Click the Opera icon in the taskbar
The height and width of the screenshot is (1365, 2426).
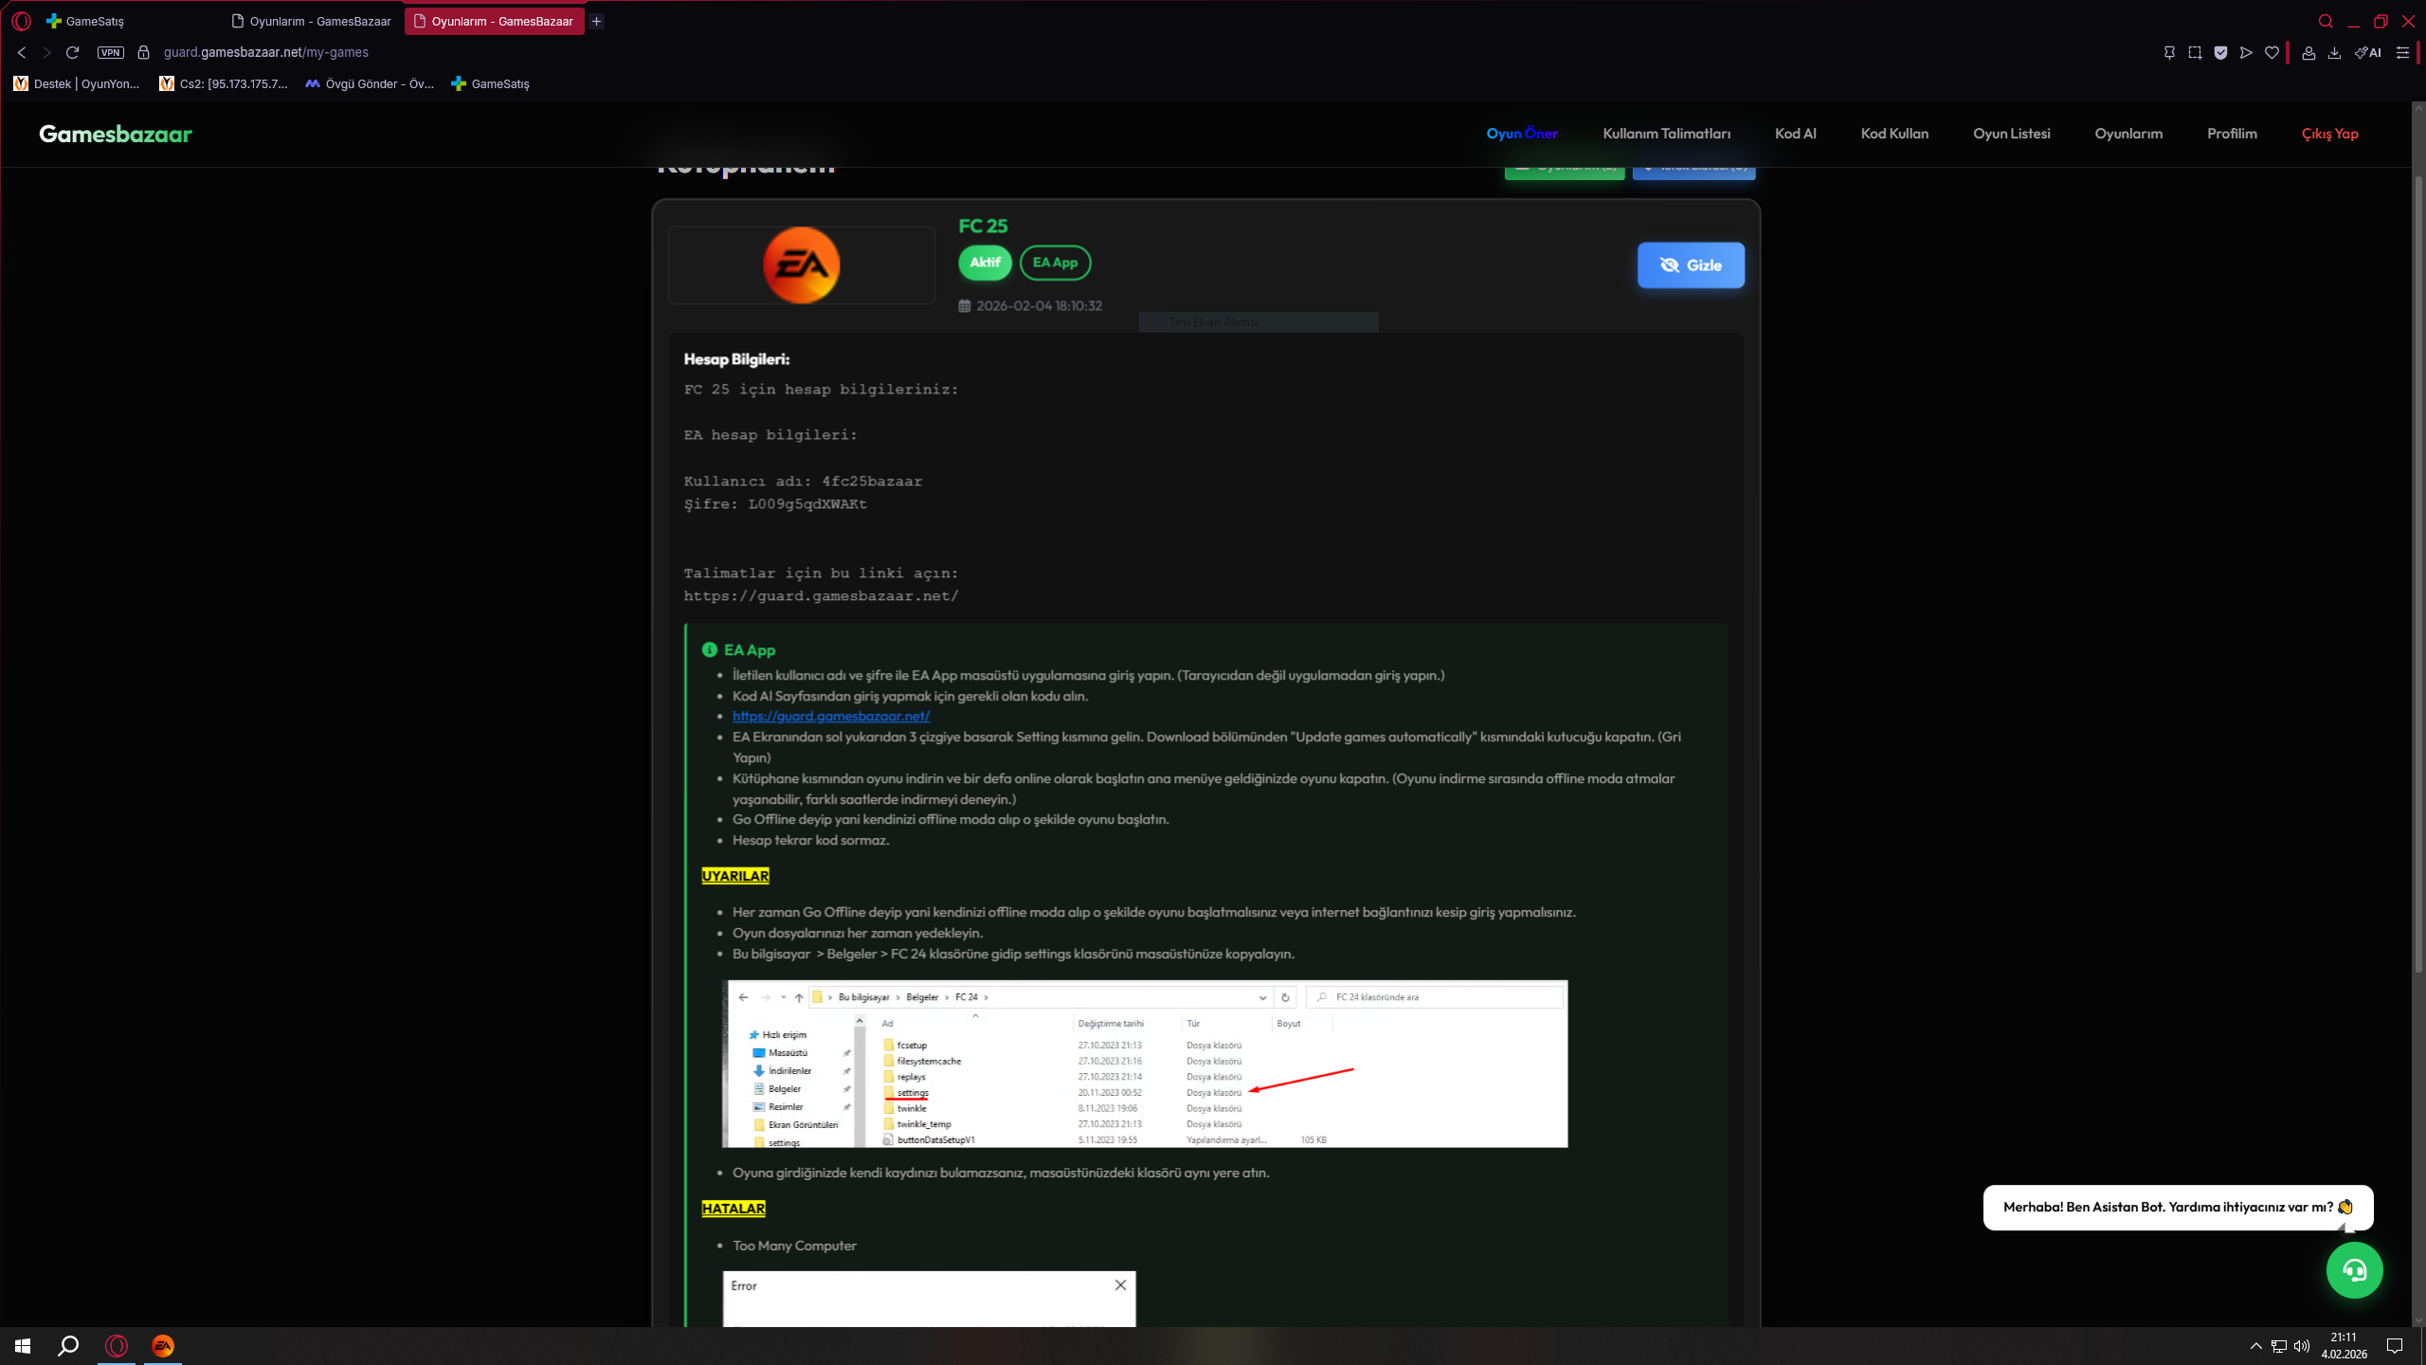click(117, 1346)
